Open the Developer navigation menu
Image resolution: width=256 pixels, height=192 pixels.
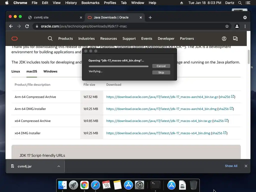pos(166,38)
